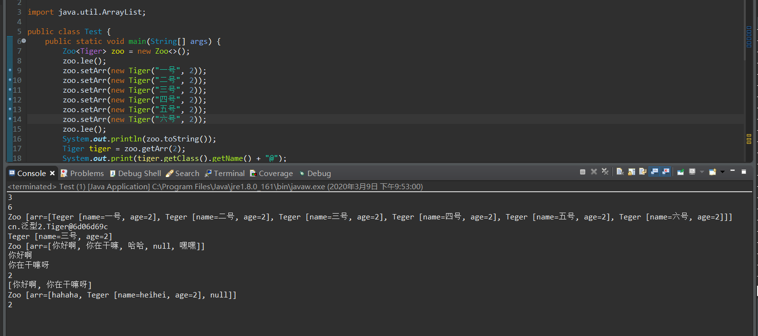Toggle Scroll Lock in the Console
The width and height of the screenshot is (758, 336).
click(631, 172)
